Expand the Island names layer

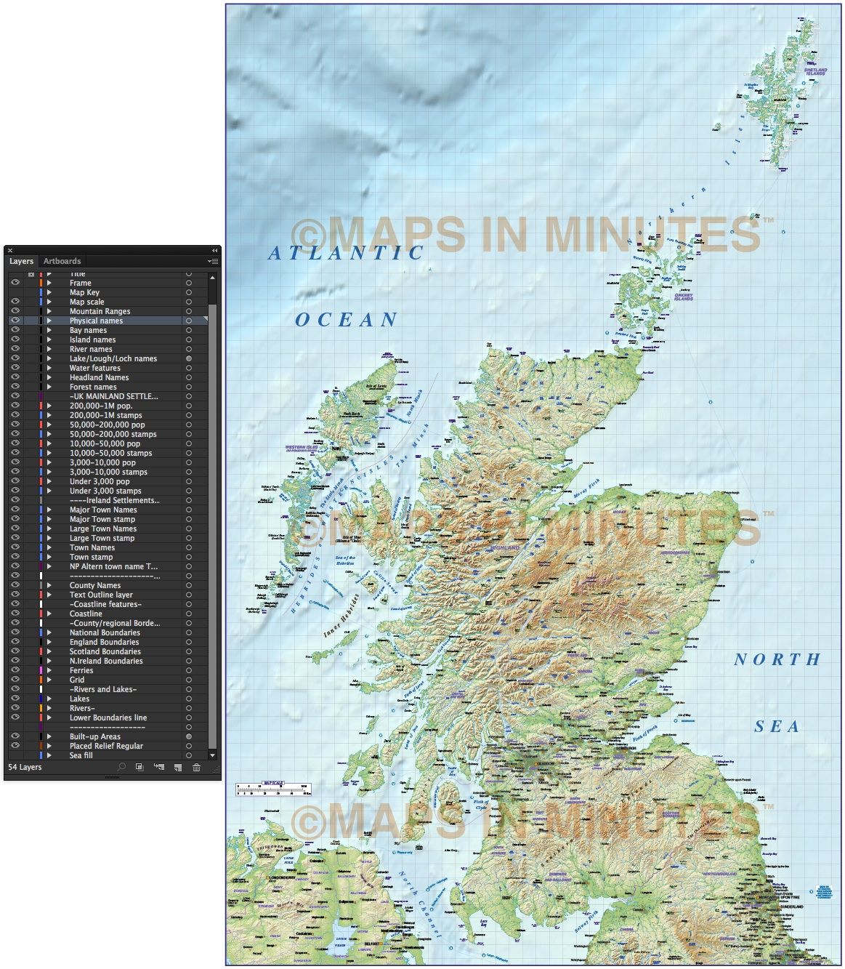(x=49, y=339)
